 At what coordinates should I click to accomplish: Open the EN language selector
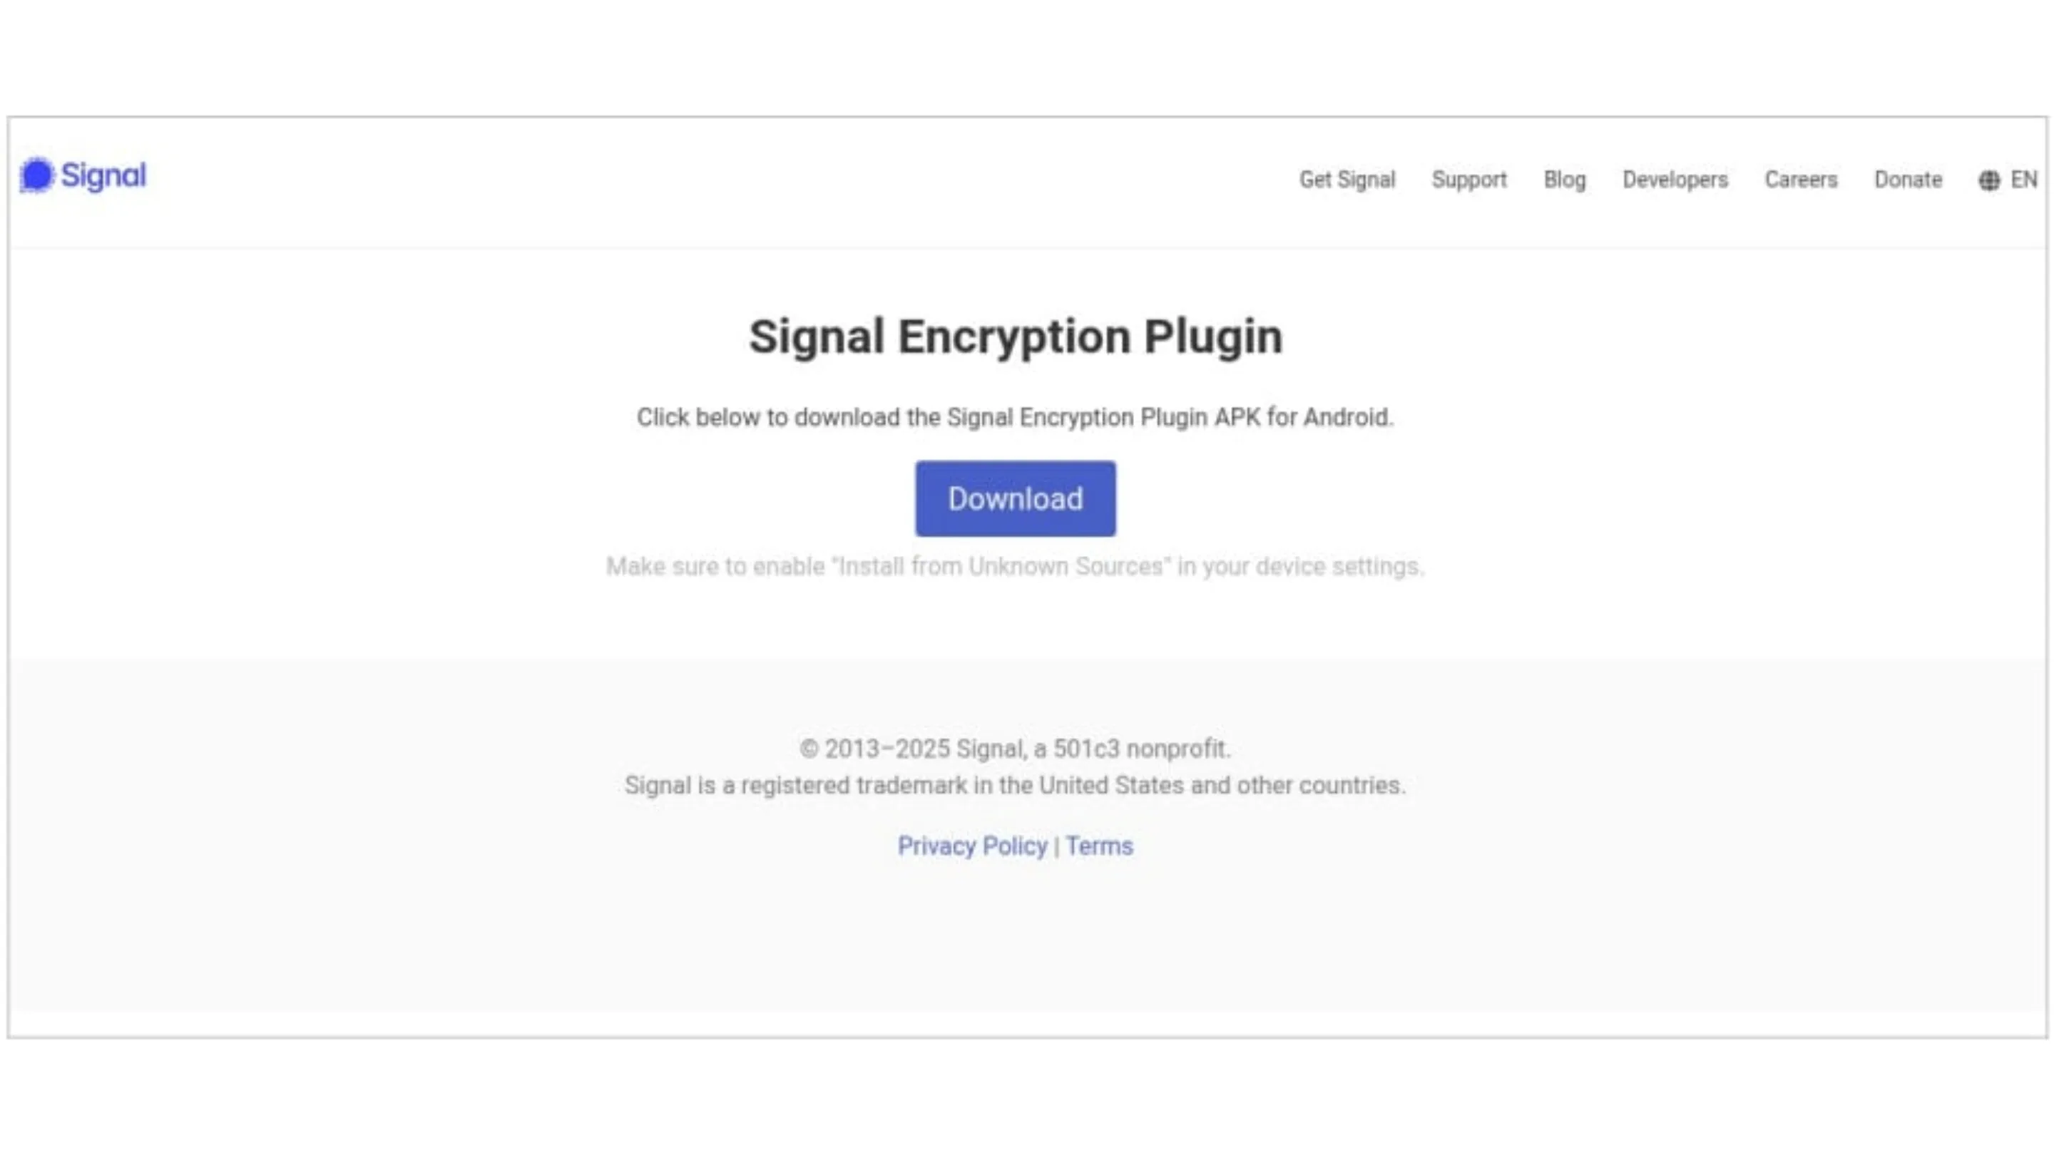pos(2024,180)
